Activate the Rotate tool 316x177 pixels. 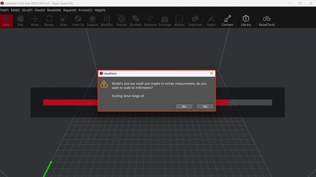(x=49, y=21)
